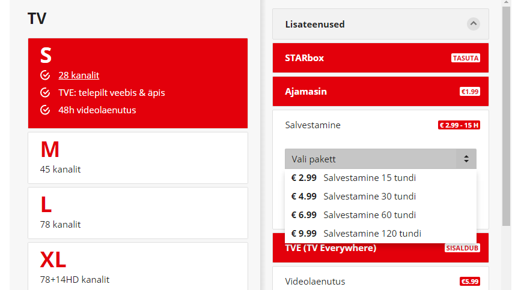Screen dimensions: 515x290
Task: Click checkmark icon next to TVE: telepilt veebis
Action: pos(45,93)
